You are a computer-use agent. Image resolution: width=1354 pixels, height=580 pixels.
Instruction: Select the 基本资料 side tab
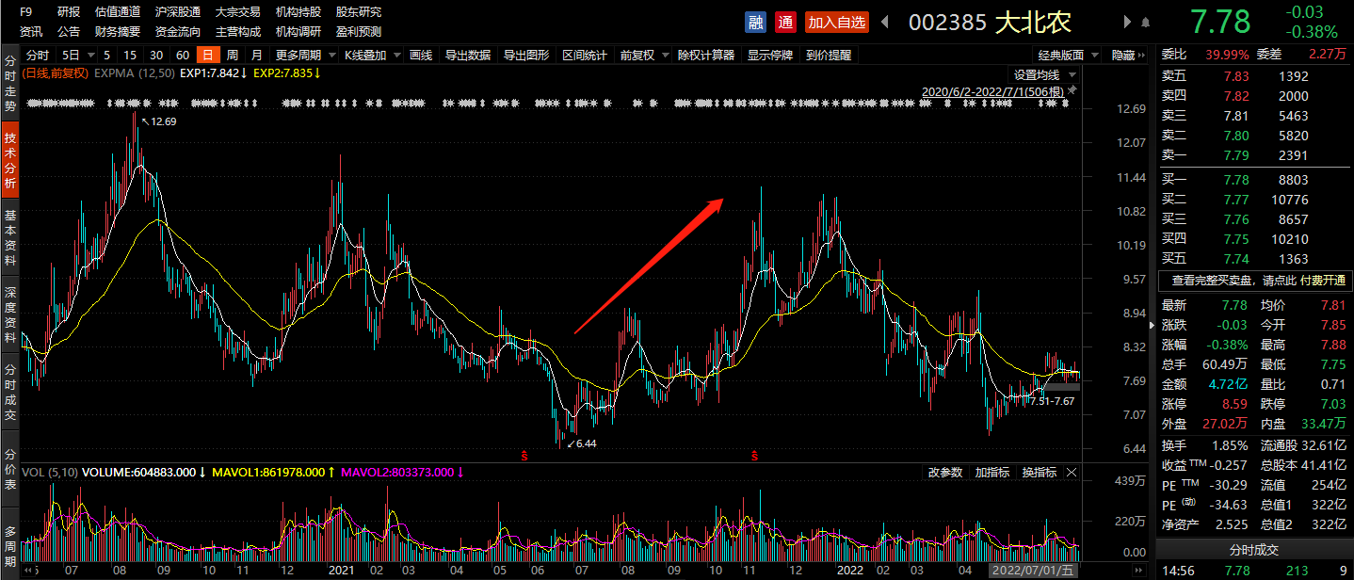click(x=9, y=237)
